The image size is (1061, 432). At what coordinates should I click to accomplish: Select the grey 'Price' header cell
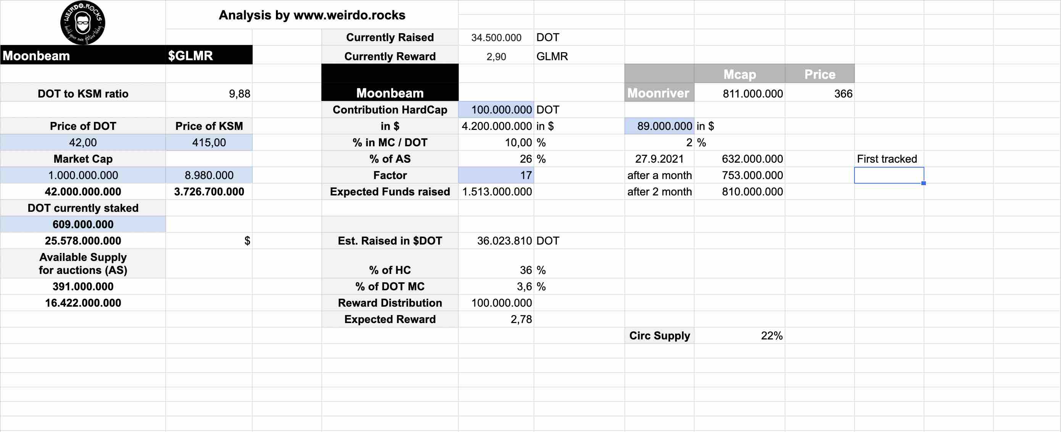click(x=820, y=74)
